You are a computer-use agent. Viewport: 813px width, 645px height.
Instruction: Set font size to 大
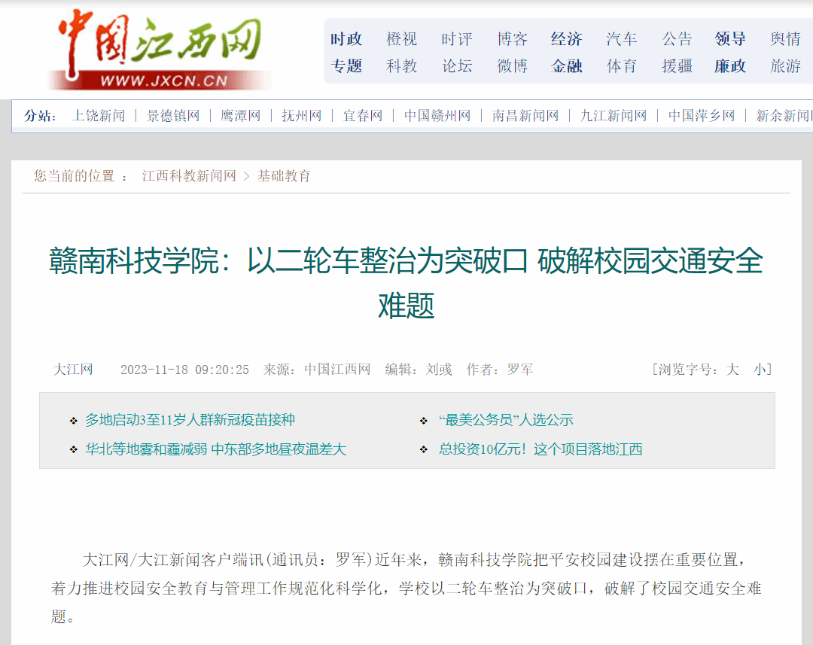click(732, 370)
